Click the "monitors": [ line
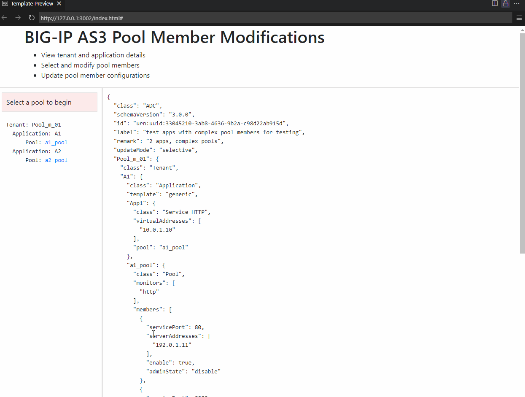The width and height of the screenshot is (525, 397). click(154, 283)
